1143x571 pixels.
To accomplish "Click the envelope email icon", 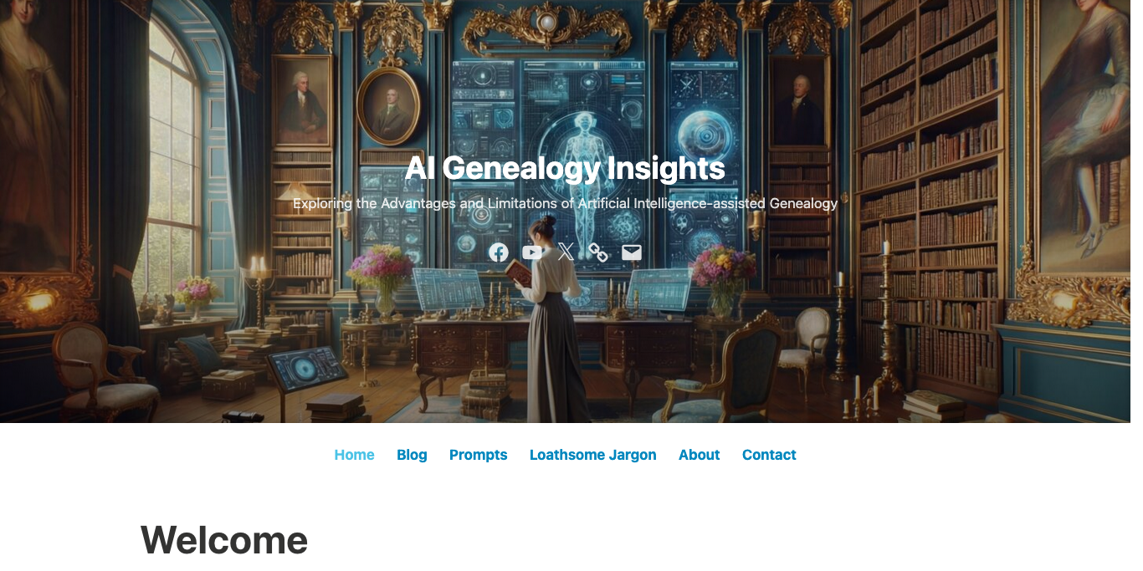I will pyautogui.click(x=632, y=252).
